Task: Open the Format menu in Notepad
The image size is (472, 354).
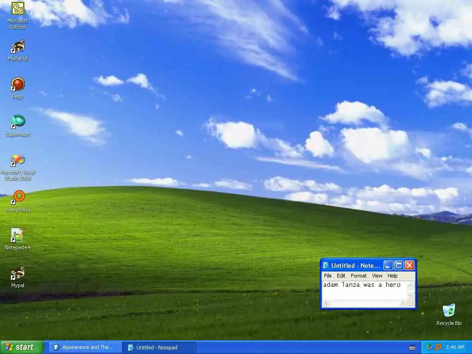Action: tap(359, 276)
